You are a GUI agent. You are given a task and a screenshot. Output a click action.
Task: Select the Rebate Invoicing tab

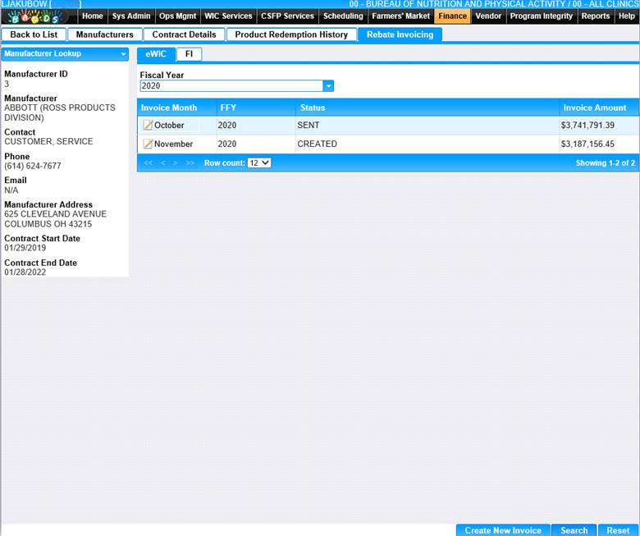(x=400, y=34)
